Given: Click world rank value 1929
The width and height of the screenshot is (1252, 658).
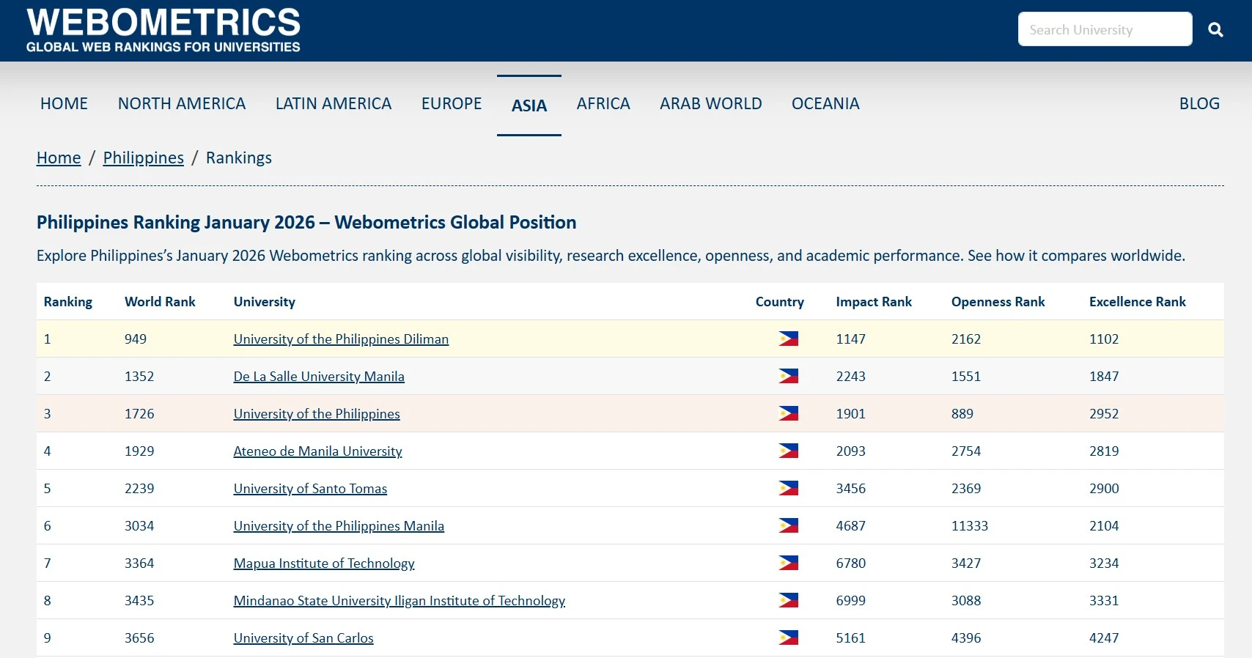Looking at the screenshot, I should pos(139,451).
